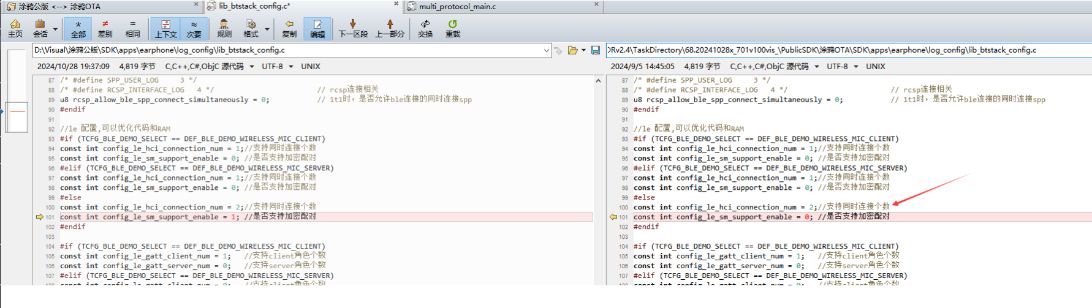Image resolution: width=1092 pixels, height=308 pixels.
Task: Click the thumbnail overview difference marker
Action: pos(17,111)
